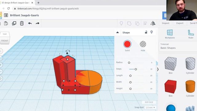
Task: Click the Mirror tool icon
Action: 153,23
